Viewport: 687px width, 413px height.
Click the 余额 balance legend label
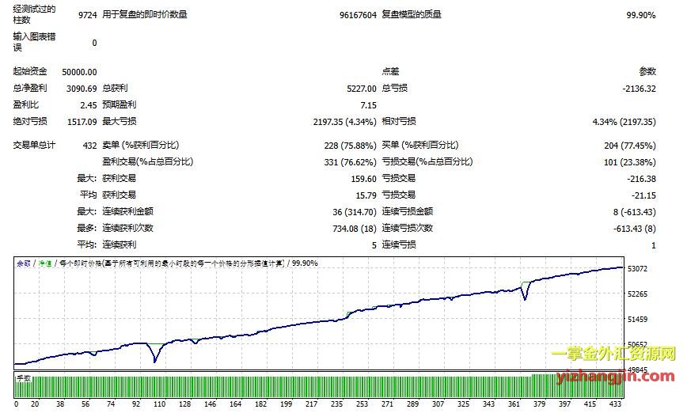23,263
